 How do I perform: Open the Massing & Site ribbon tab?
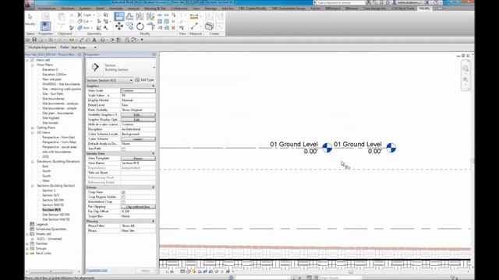tap(155, 9)
